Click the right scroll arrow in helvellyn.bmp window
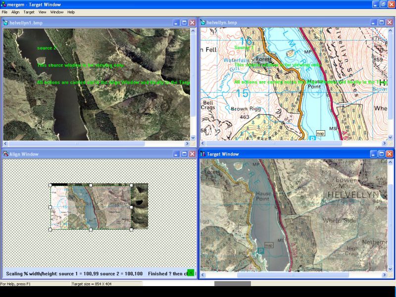This screenshot has width=396, height=297. point(385,144)
